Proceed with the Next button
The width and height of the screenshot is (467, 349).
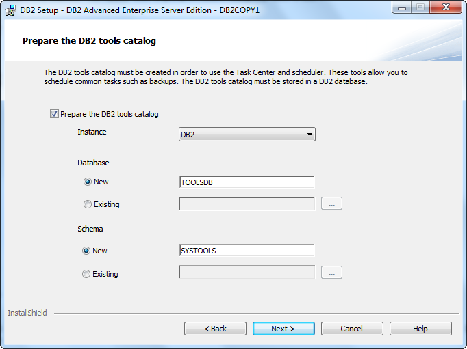click(x=283, y=329)
